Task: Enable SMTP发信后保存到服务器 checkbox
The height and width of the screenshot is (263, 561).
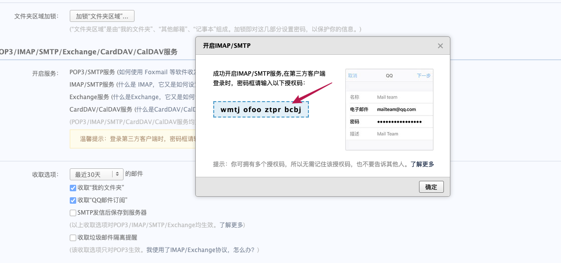Action: (x=73, y=213)
